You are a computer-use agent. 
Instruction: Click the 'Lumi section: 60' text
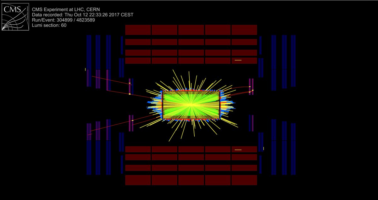click(49, 25)
